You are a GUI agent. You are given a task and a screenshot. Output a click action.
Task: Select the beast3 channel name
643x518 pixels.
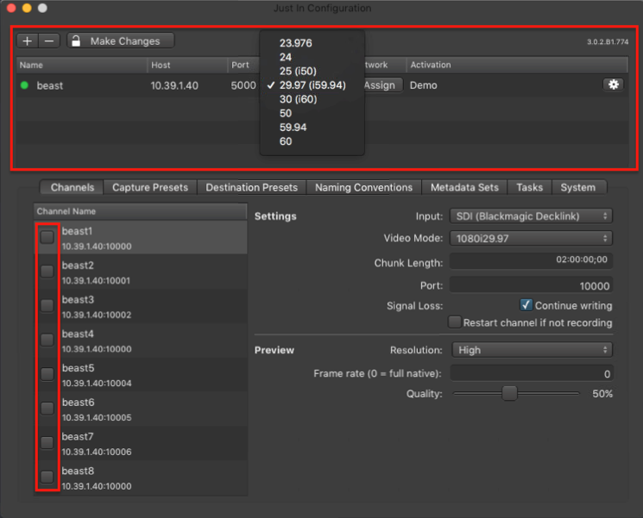coord(78,300)
